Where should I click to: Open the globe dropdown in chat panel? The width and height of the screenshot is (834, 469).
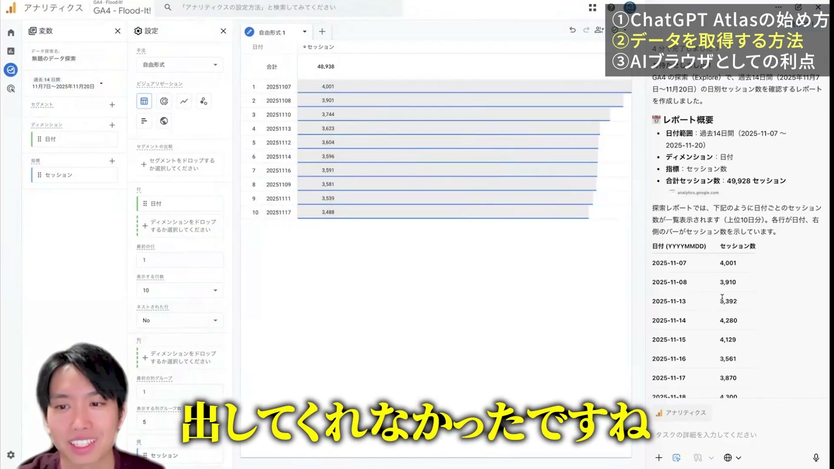732,457
